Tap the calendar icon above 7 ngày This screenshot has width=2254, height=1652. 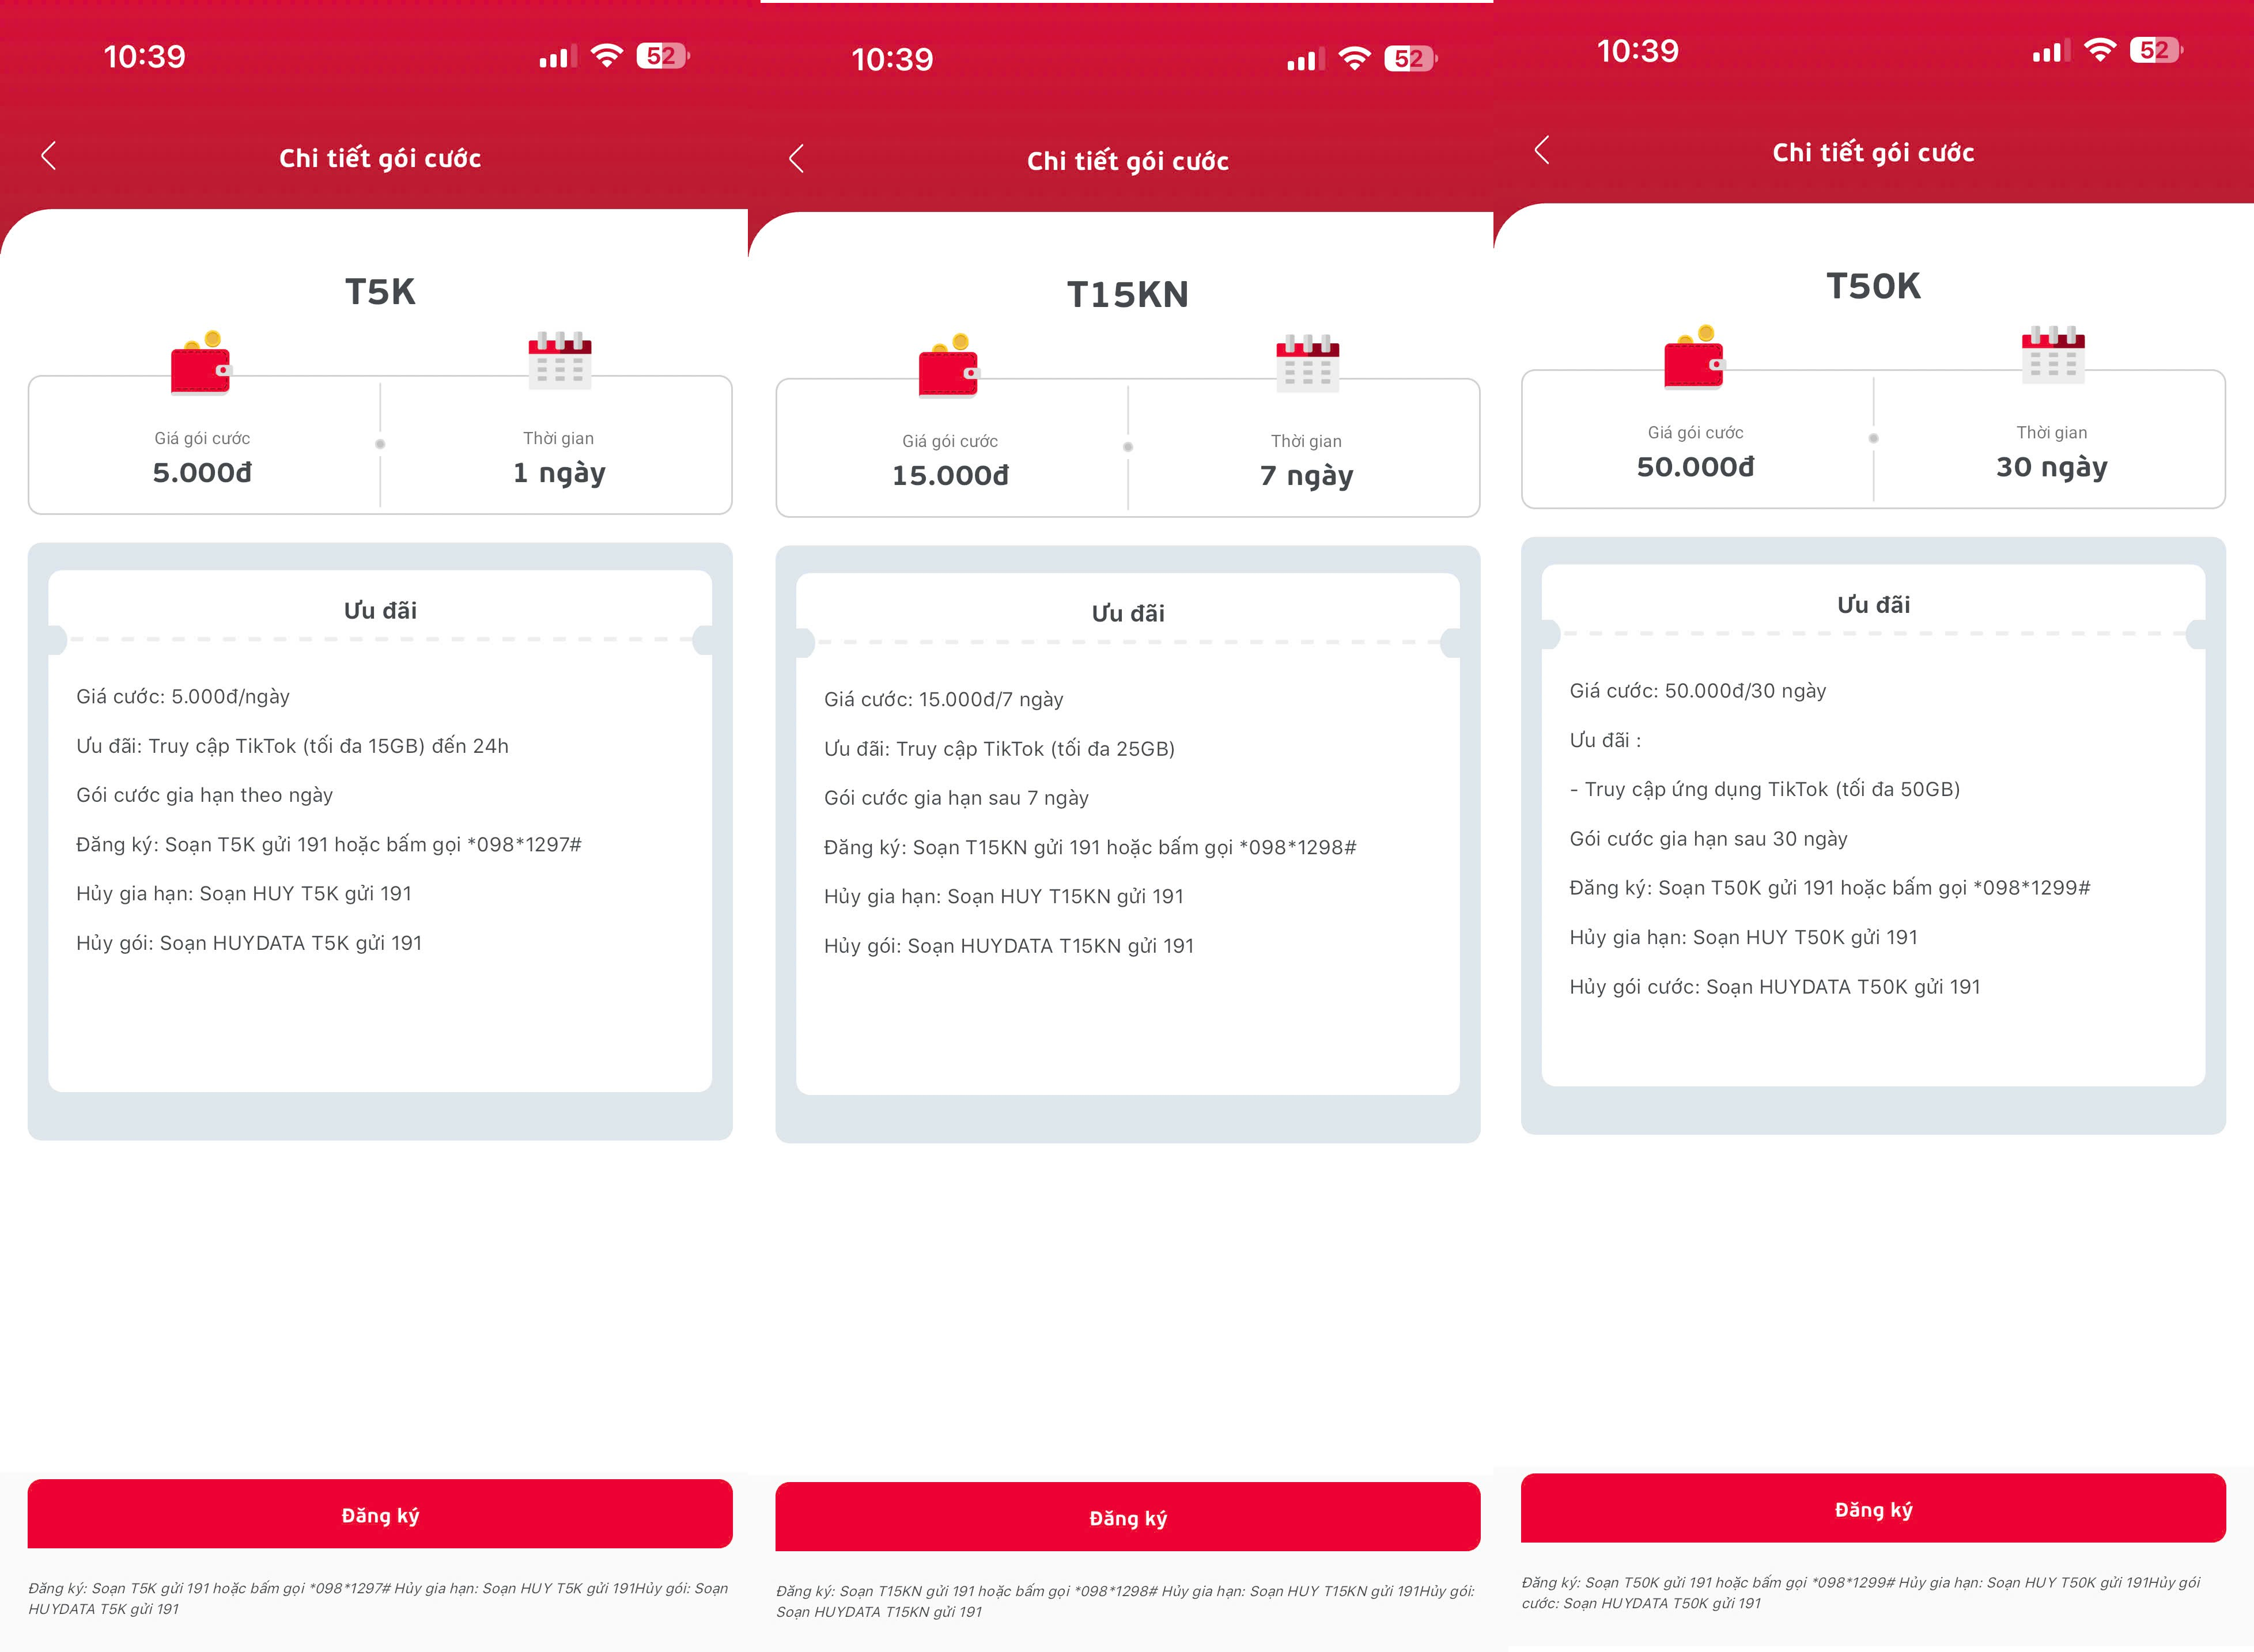(1307, 363)
